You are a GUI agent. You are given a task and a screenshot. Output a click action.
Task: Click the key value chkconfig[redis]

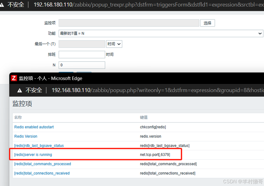click(x=153, y=127)
